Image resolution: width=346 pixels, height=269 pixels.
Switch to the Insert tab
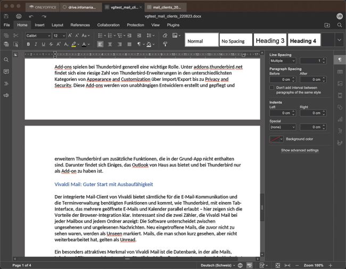pyautogui.click(x=39, y=25)
